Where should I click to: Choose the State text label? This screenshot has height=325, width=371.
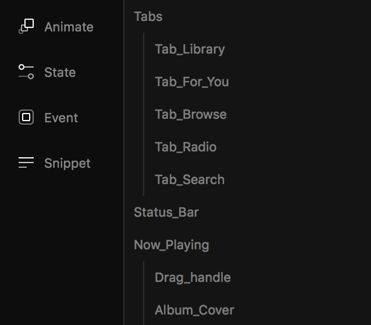tap(60, 72)
